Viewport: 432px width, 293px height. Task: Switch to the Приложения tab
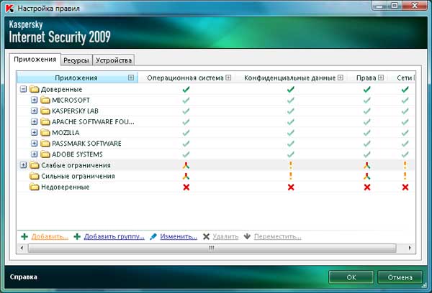click(x=35, y=60)
